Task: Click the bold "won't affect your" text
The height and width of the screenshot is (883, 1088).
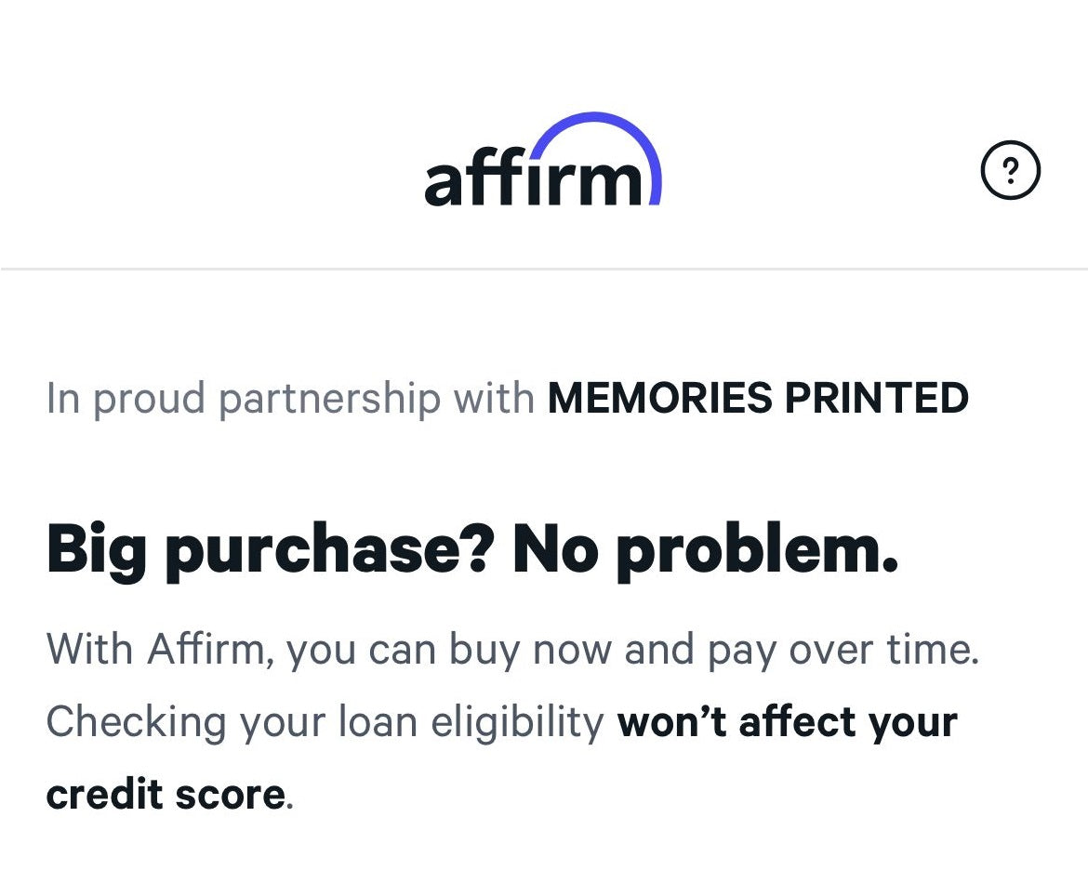Action: click(x=787, y=722)
